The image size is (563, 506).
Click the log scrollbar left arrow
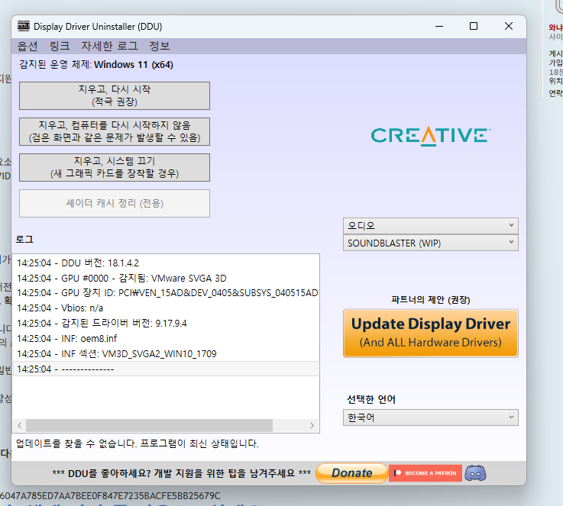pyautogui.click(x=20, y=425)
